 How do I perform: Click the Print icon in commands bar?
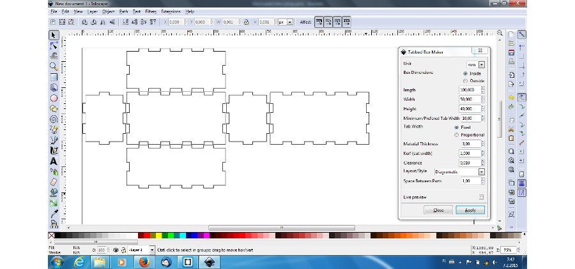coord(511,61)
